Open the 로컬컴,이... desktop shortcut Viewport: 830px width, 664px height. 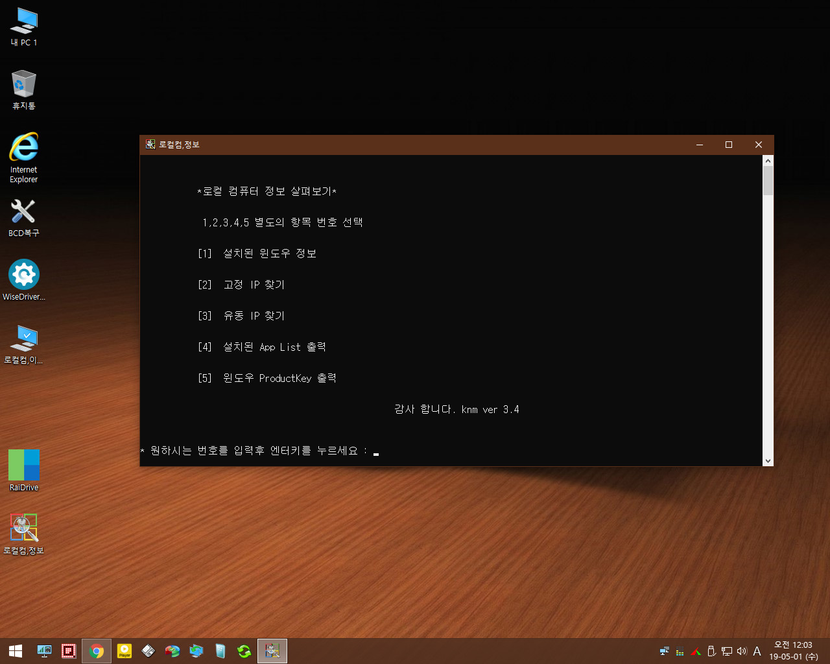24,344
